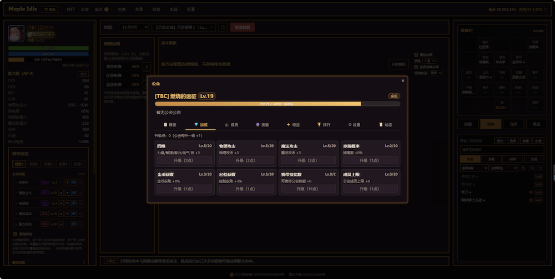Click the 开始模拟 button
The height and width of the screenshot is (279, 555).
[398, 64]
